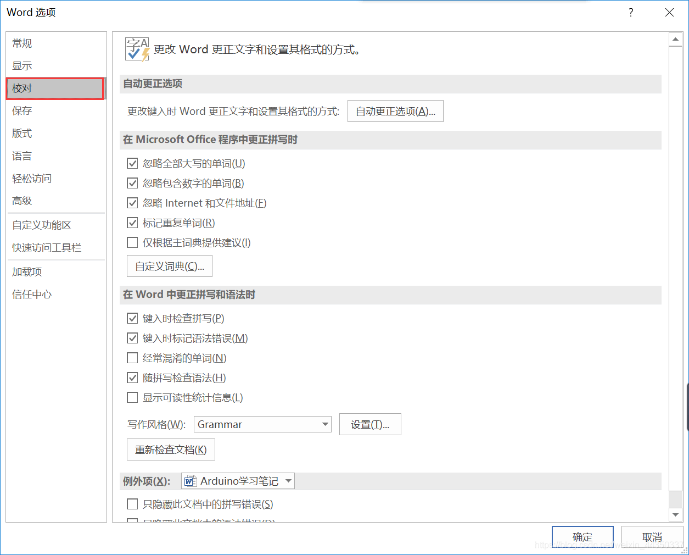Screen dimensions: 689x555
Task: Open the 信任中心 category
Action: tap(56, 295)
